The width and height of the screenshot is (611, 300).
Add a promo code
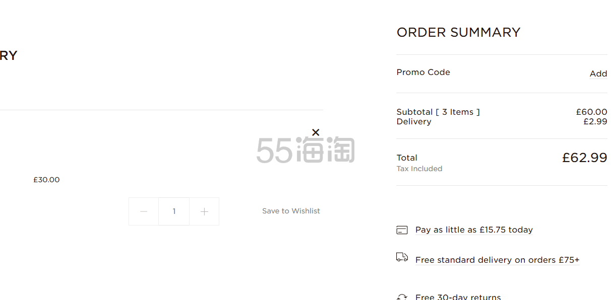(598, 73)
